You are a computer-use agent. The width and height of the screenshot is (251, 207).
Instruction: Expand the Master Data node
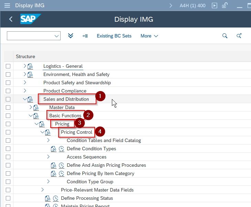[31, 107]
